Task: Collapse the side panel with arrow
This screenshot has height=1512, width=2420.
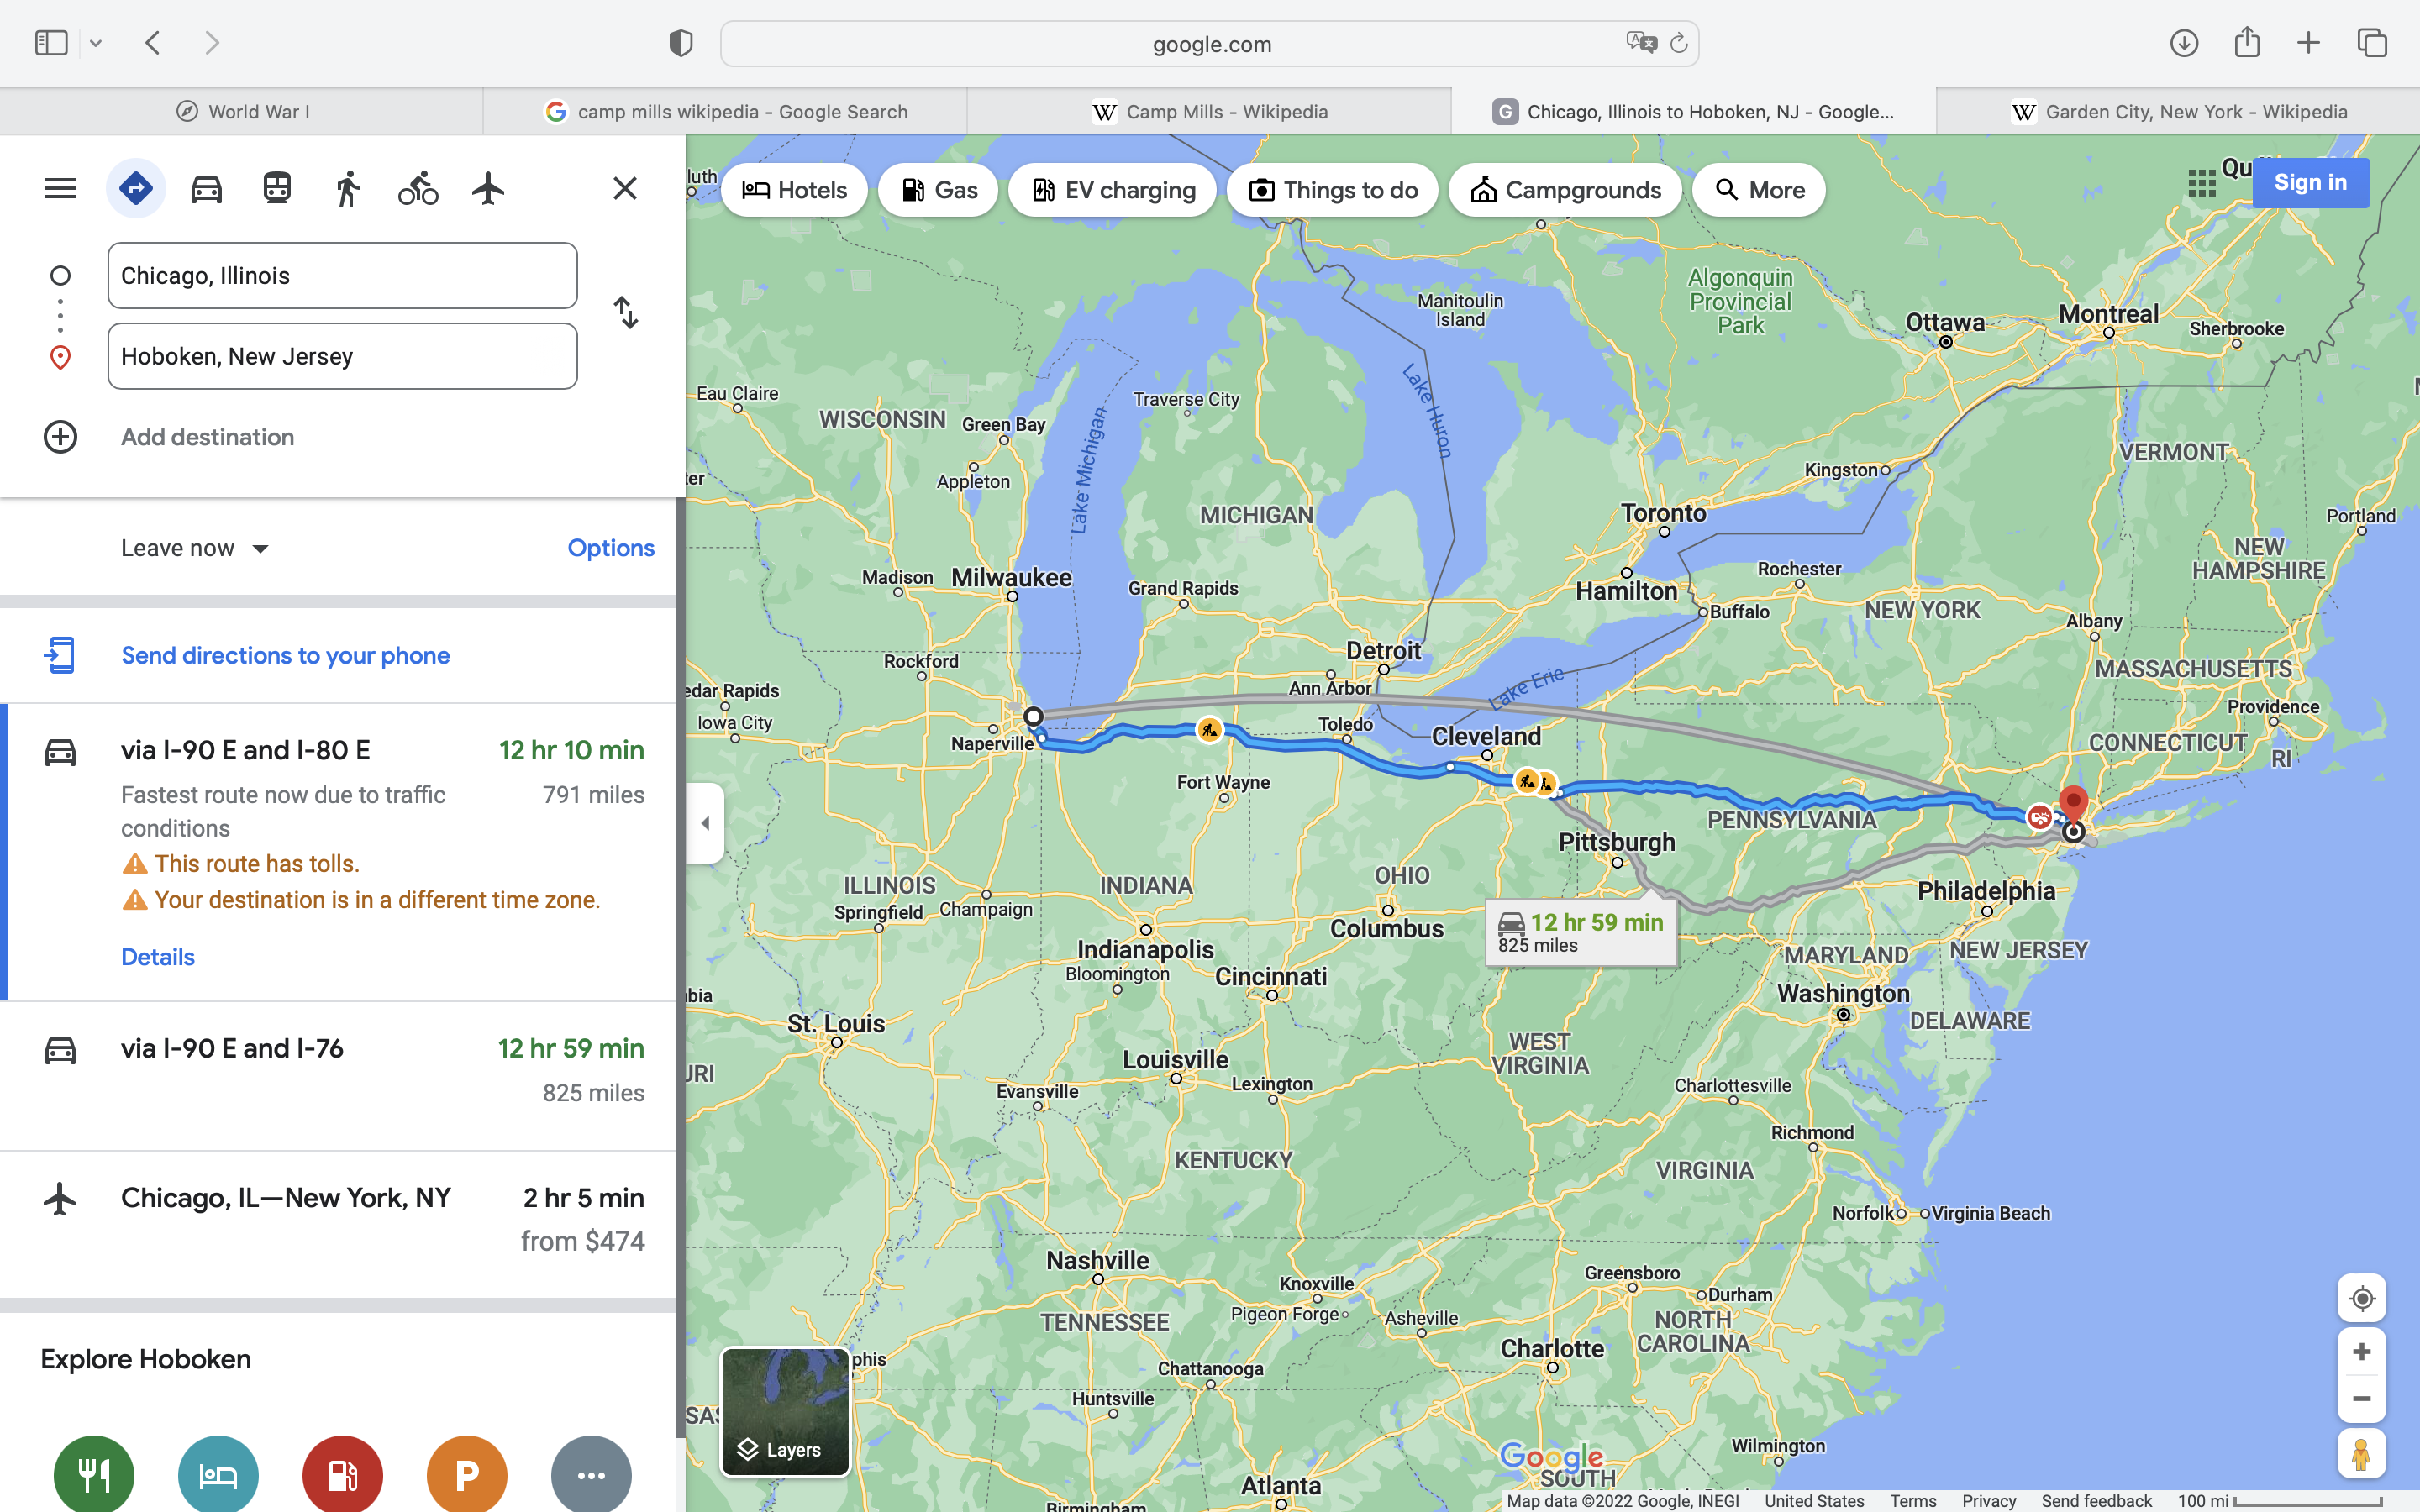Action: point(705,823)
